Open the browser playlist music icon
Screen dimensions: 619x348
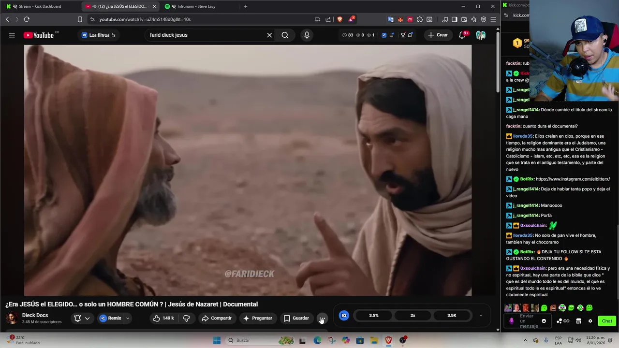click(x=445, y=19)
